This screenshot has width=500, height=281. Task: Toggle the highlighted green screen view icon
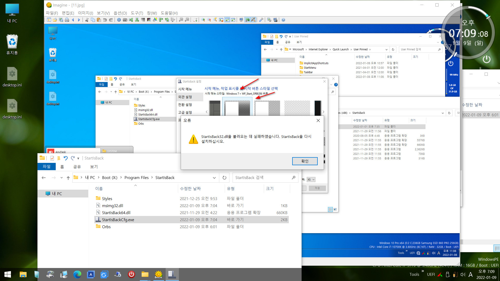[247, 20]
